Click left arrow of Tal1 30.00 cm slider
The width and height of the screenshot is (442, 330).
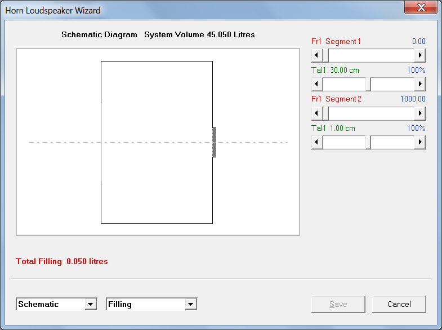pos(317,84)
